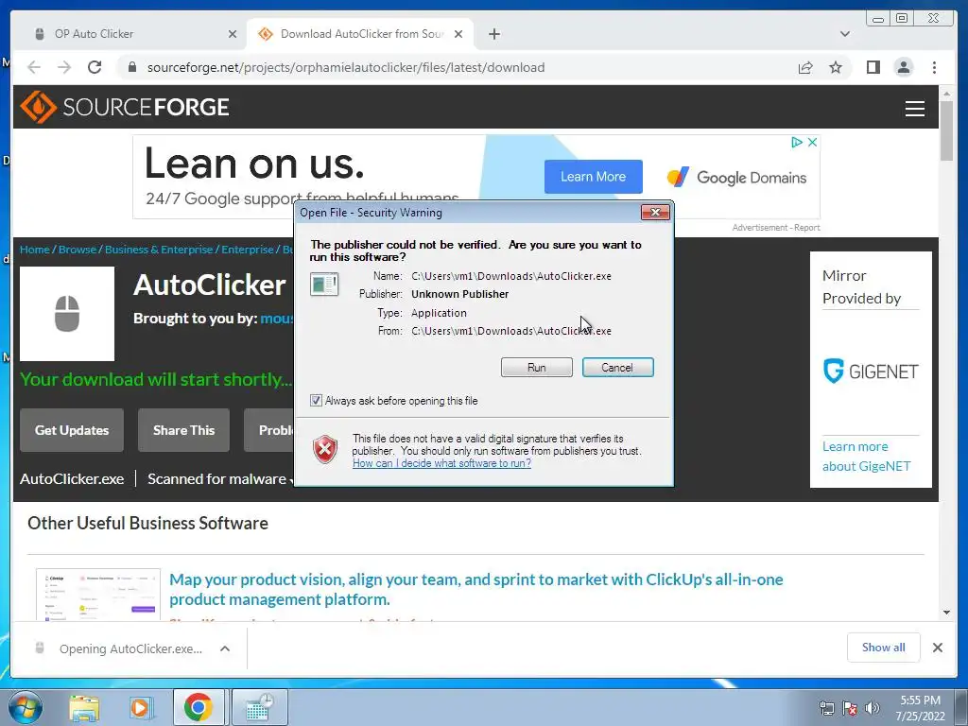Click the page scrollbar up arrow
The image size is (968, 726).
(x=947, y=94)
